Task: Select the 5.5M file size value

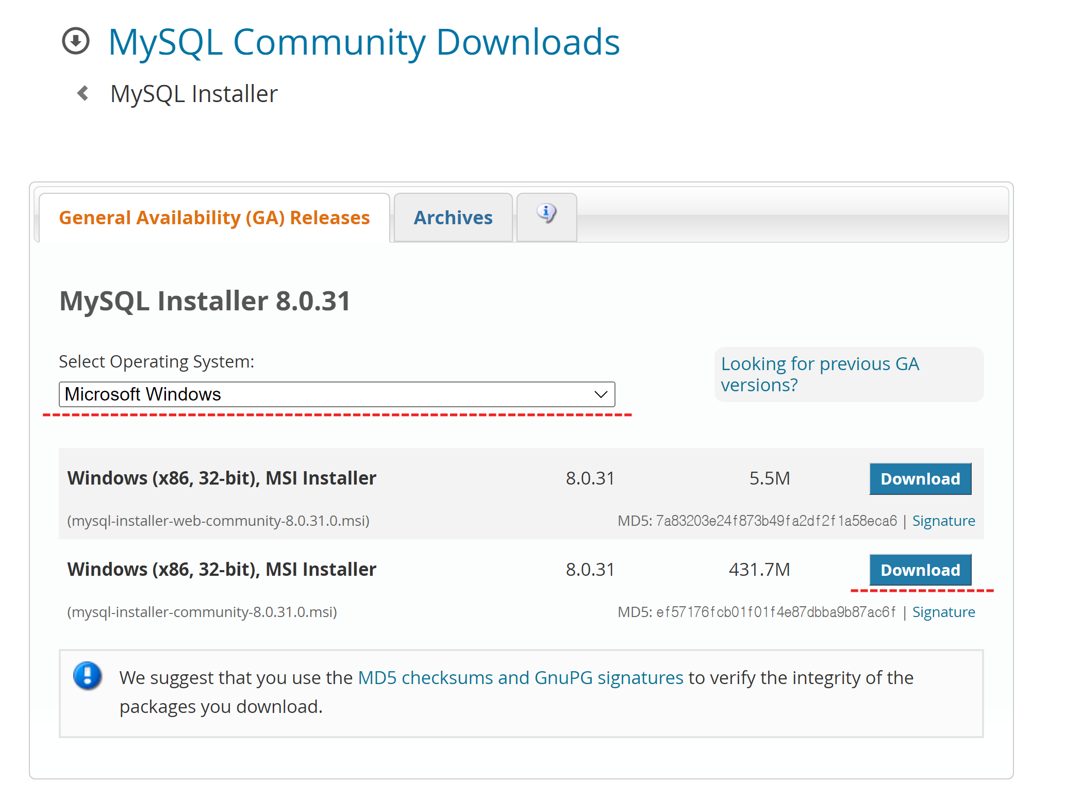Action: [x=770, y=478]
